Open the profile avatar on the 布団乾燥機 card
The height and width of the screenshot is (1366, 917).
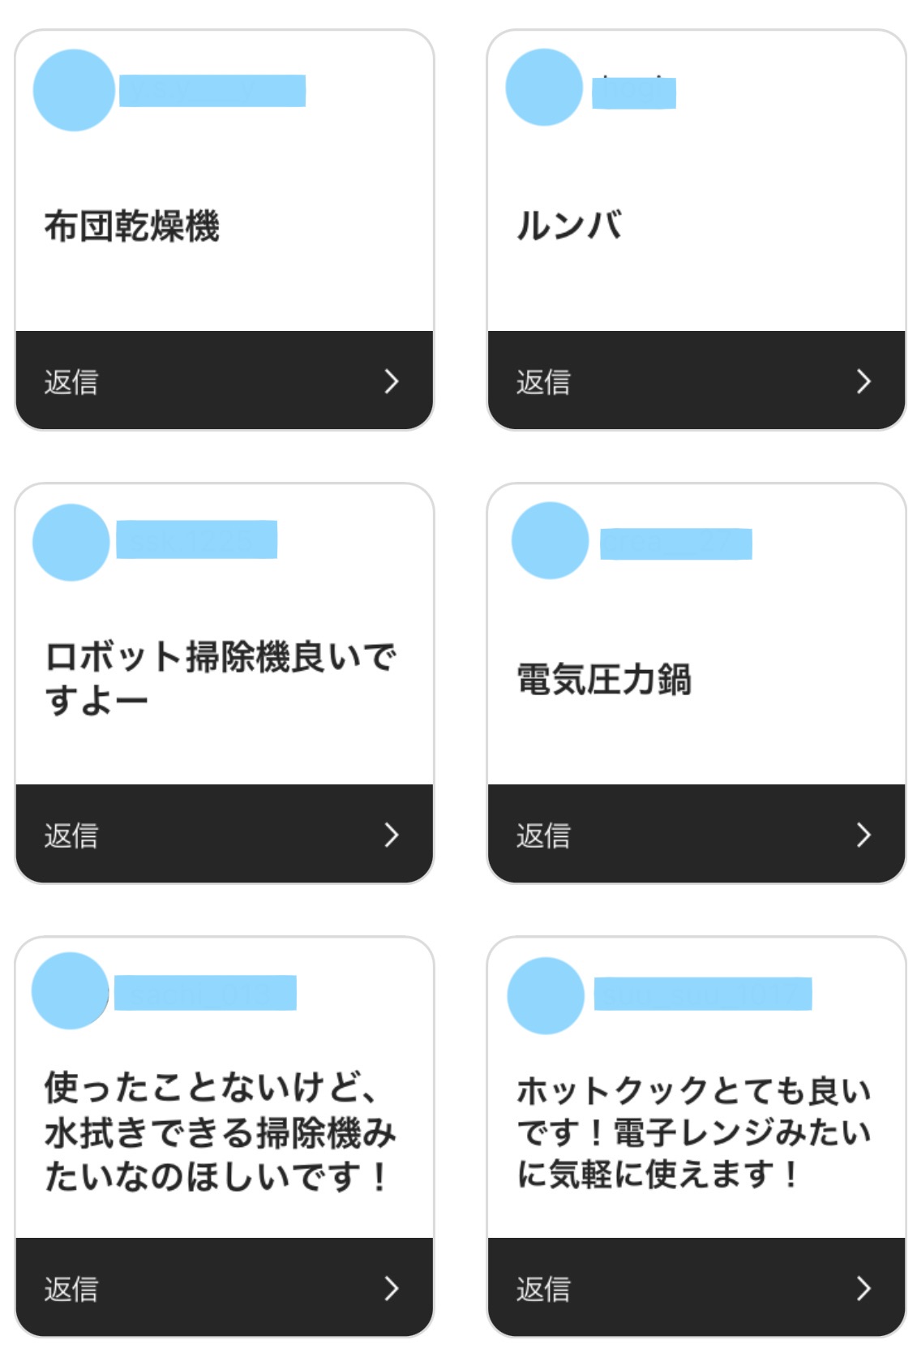pyautogui.click(x=74, y=90)
